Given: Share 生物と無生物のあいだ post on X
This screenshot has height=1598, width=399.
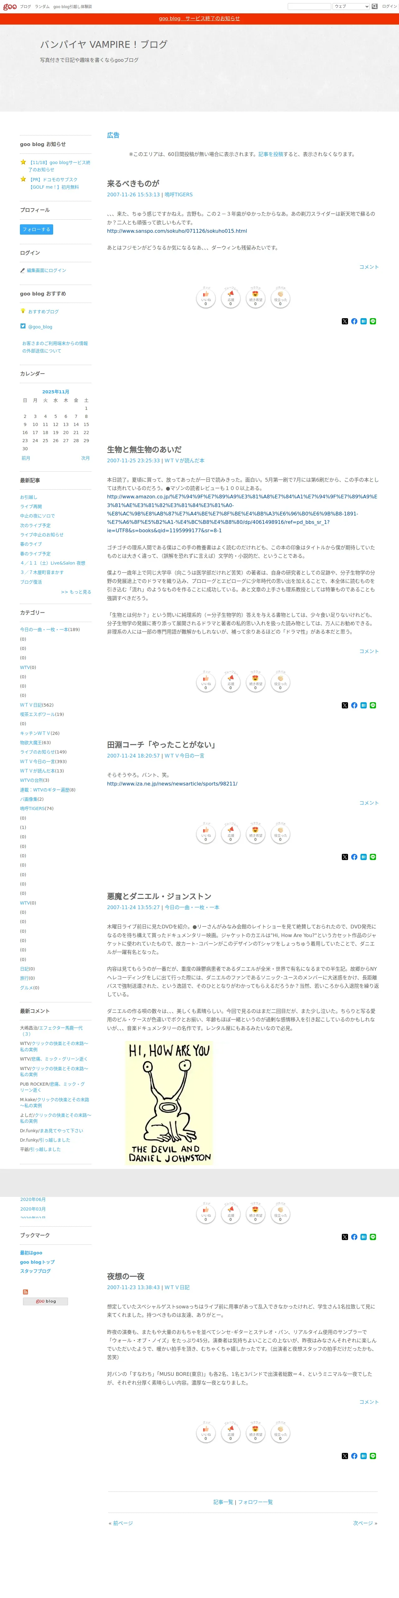Looking at the screenshot, I should click(345, 705).
